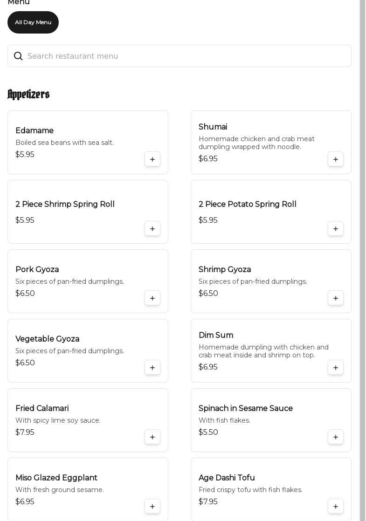Select the All Day Menu tab
Viewport: 366px width, 521px height.
tap(33, 22)
